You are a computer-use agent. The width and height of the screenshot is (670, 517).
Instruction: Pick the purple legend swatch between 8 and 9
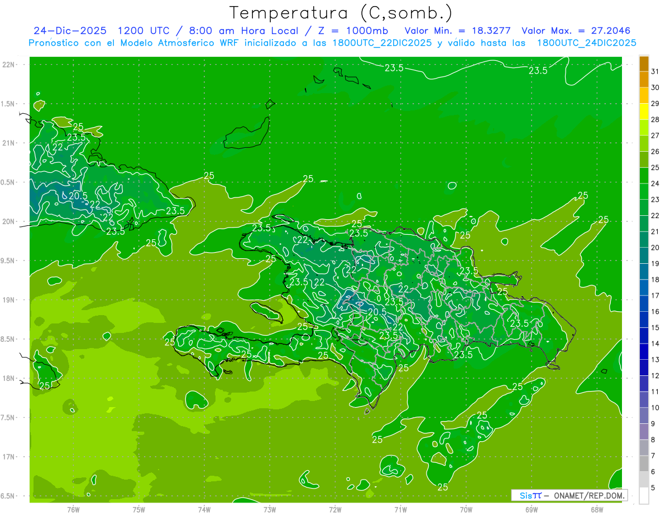644,432
